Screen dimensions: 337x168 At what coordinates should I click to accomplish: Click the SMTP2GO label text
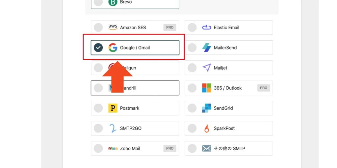point(131,128)
